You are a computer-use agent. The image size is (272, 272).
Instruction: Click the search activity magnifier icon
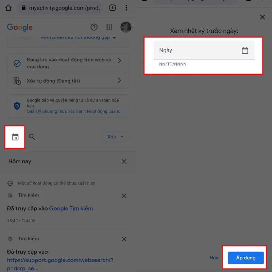[x=32, y=137]
